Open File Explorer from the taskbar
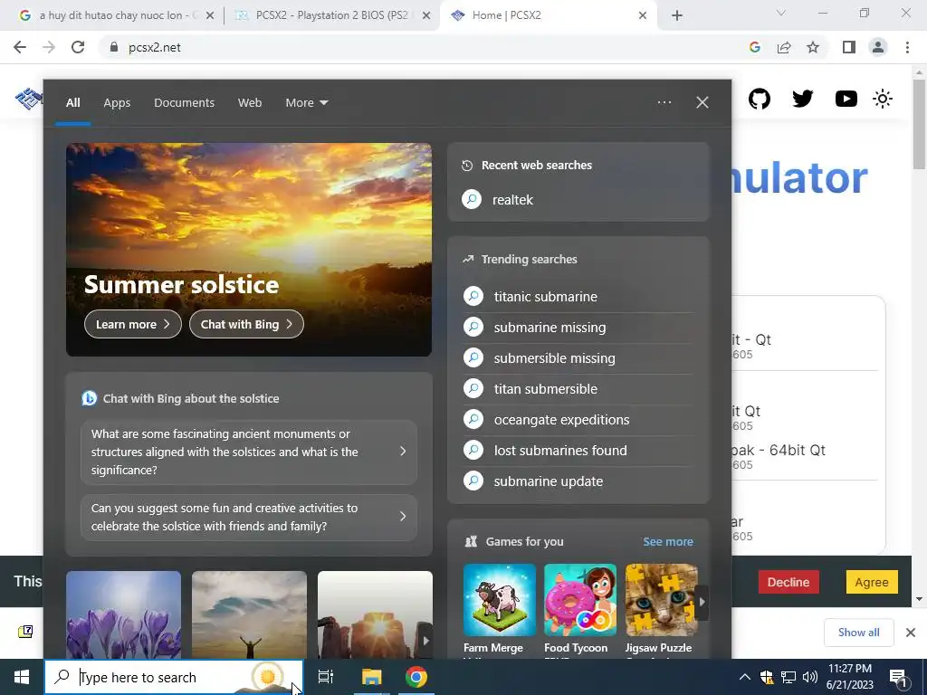 click(371, 677)
